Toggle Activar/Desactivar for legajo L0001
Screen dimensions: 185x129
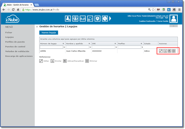coord(169,51)
